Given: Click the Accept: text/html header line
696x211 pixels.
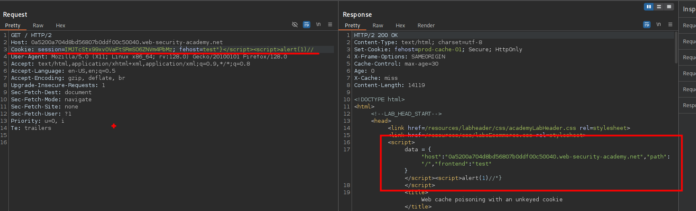Looking at the screenshot, I should [130, 64].
